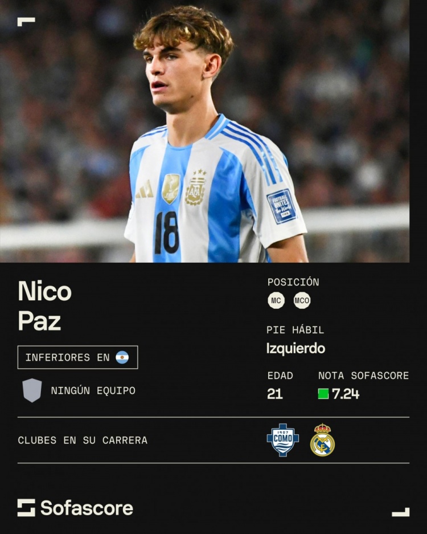Open the player photo
This screenshot has height=534, width=427.
point(204,131)
